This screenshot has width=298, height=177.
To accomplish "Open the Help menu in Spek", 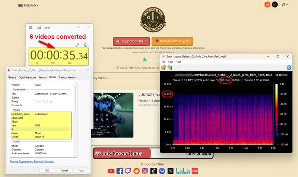I will [178, 62].
